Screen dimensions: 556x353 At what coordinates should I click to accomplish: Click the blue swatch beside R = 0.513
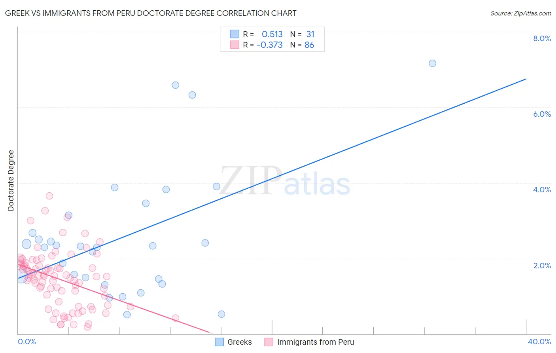coord(235,34)
